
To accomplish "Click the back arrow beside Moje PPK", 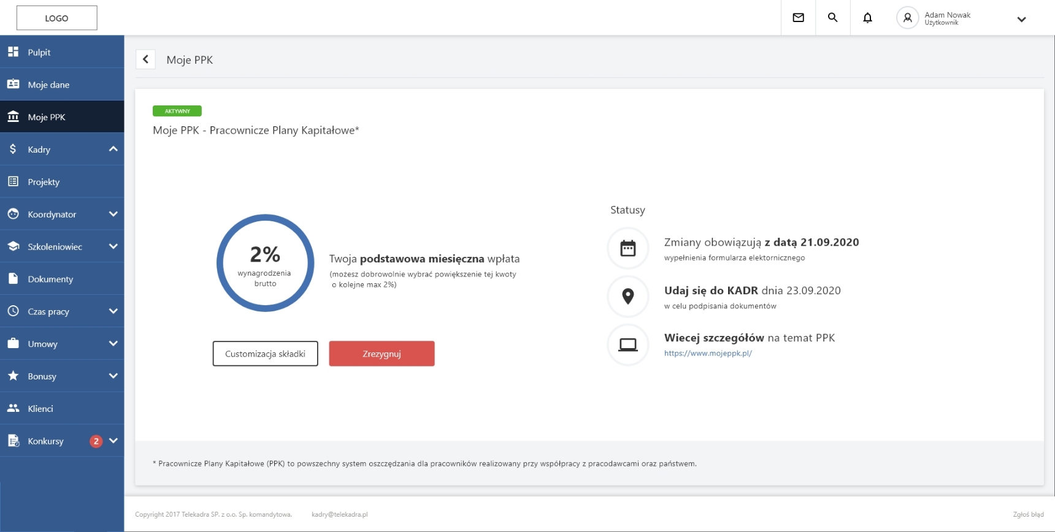I will click(145, 59).
